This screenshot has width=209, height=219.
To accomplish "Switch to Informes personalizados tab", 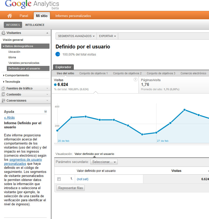I will (x=73, y=16).
